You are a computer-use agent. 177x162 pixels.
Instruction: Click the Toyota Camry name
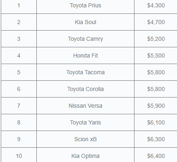click(85, 39)
